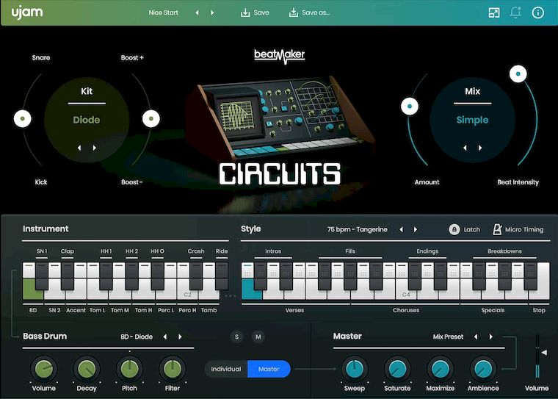Click the Save as... button
Image resolution: width=558 pixels, height=399 pixels.
(309, 12)
